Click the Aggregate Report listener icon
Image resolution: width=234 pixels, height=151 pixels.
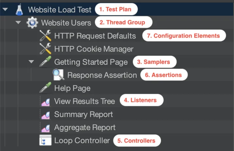point(45,127)
